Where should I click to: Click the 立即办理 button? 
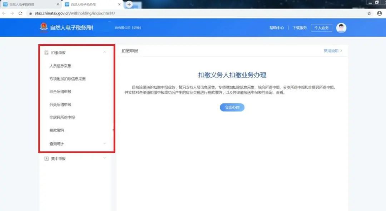click(x=232, y=108)
